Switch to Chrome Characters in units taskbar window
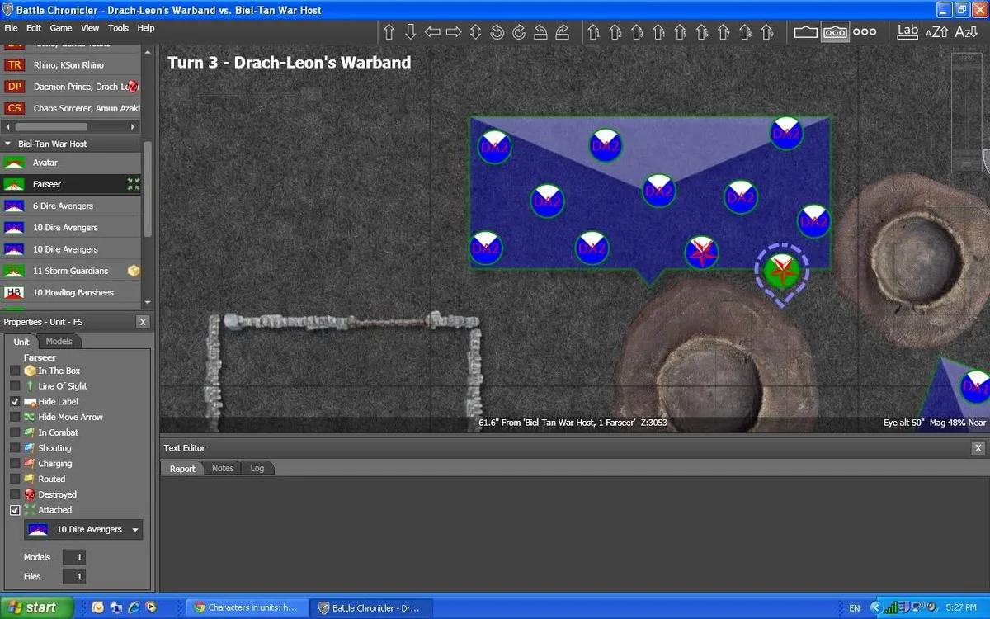The height and width of the screenshot is (619, 990). pos(247,607)
